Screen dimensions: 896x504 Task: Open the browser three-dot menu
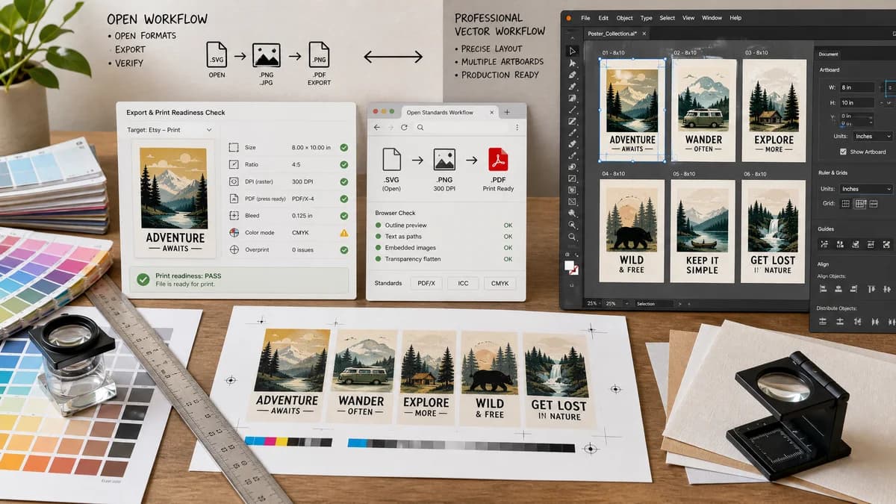pos(517,128)
